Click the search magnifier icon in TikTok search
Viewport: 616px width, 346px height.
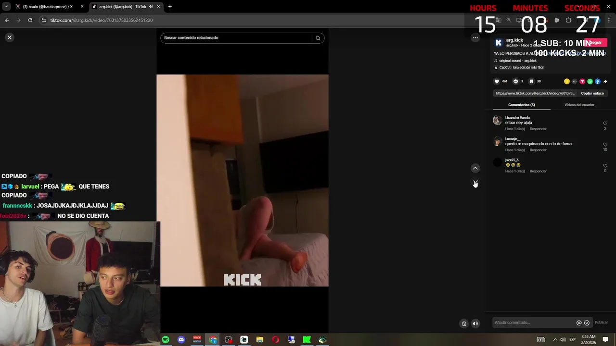click(x=318, y=38)
